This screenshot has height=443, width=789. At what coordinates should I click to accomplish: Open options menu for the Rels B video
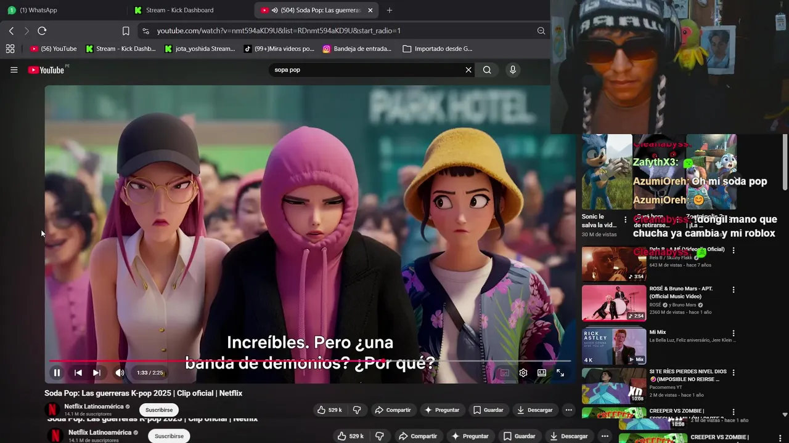(734, 250)
